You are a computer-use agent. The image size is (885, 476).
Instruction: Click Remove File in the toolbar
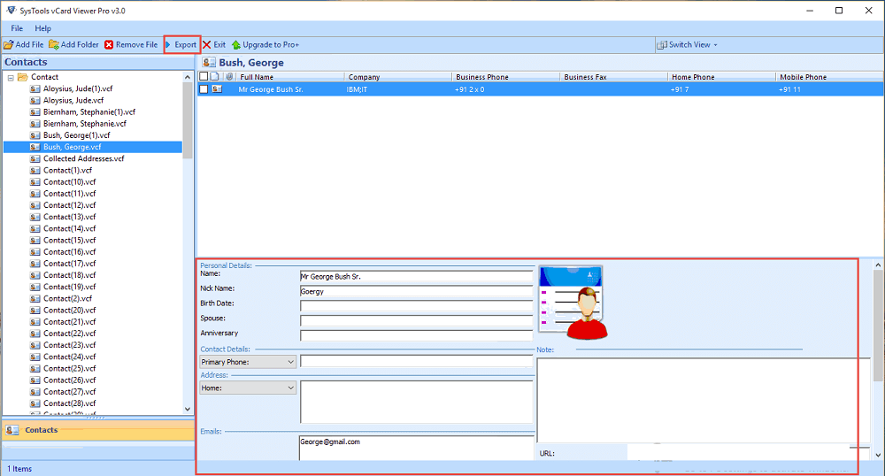point(131,44)
